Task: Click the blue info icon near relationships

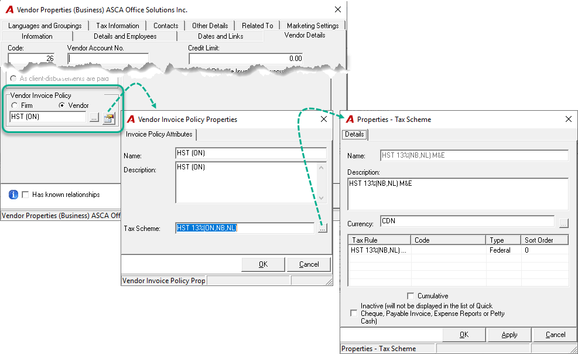Action: (13, 195)
